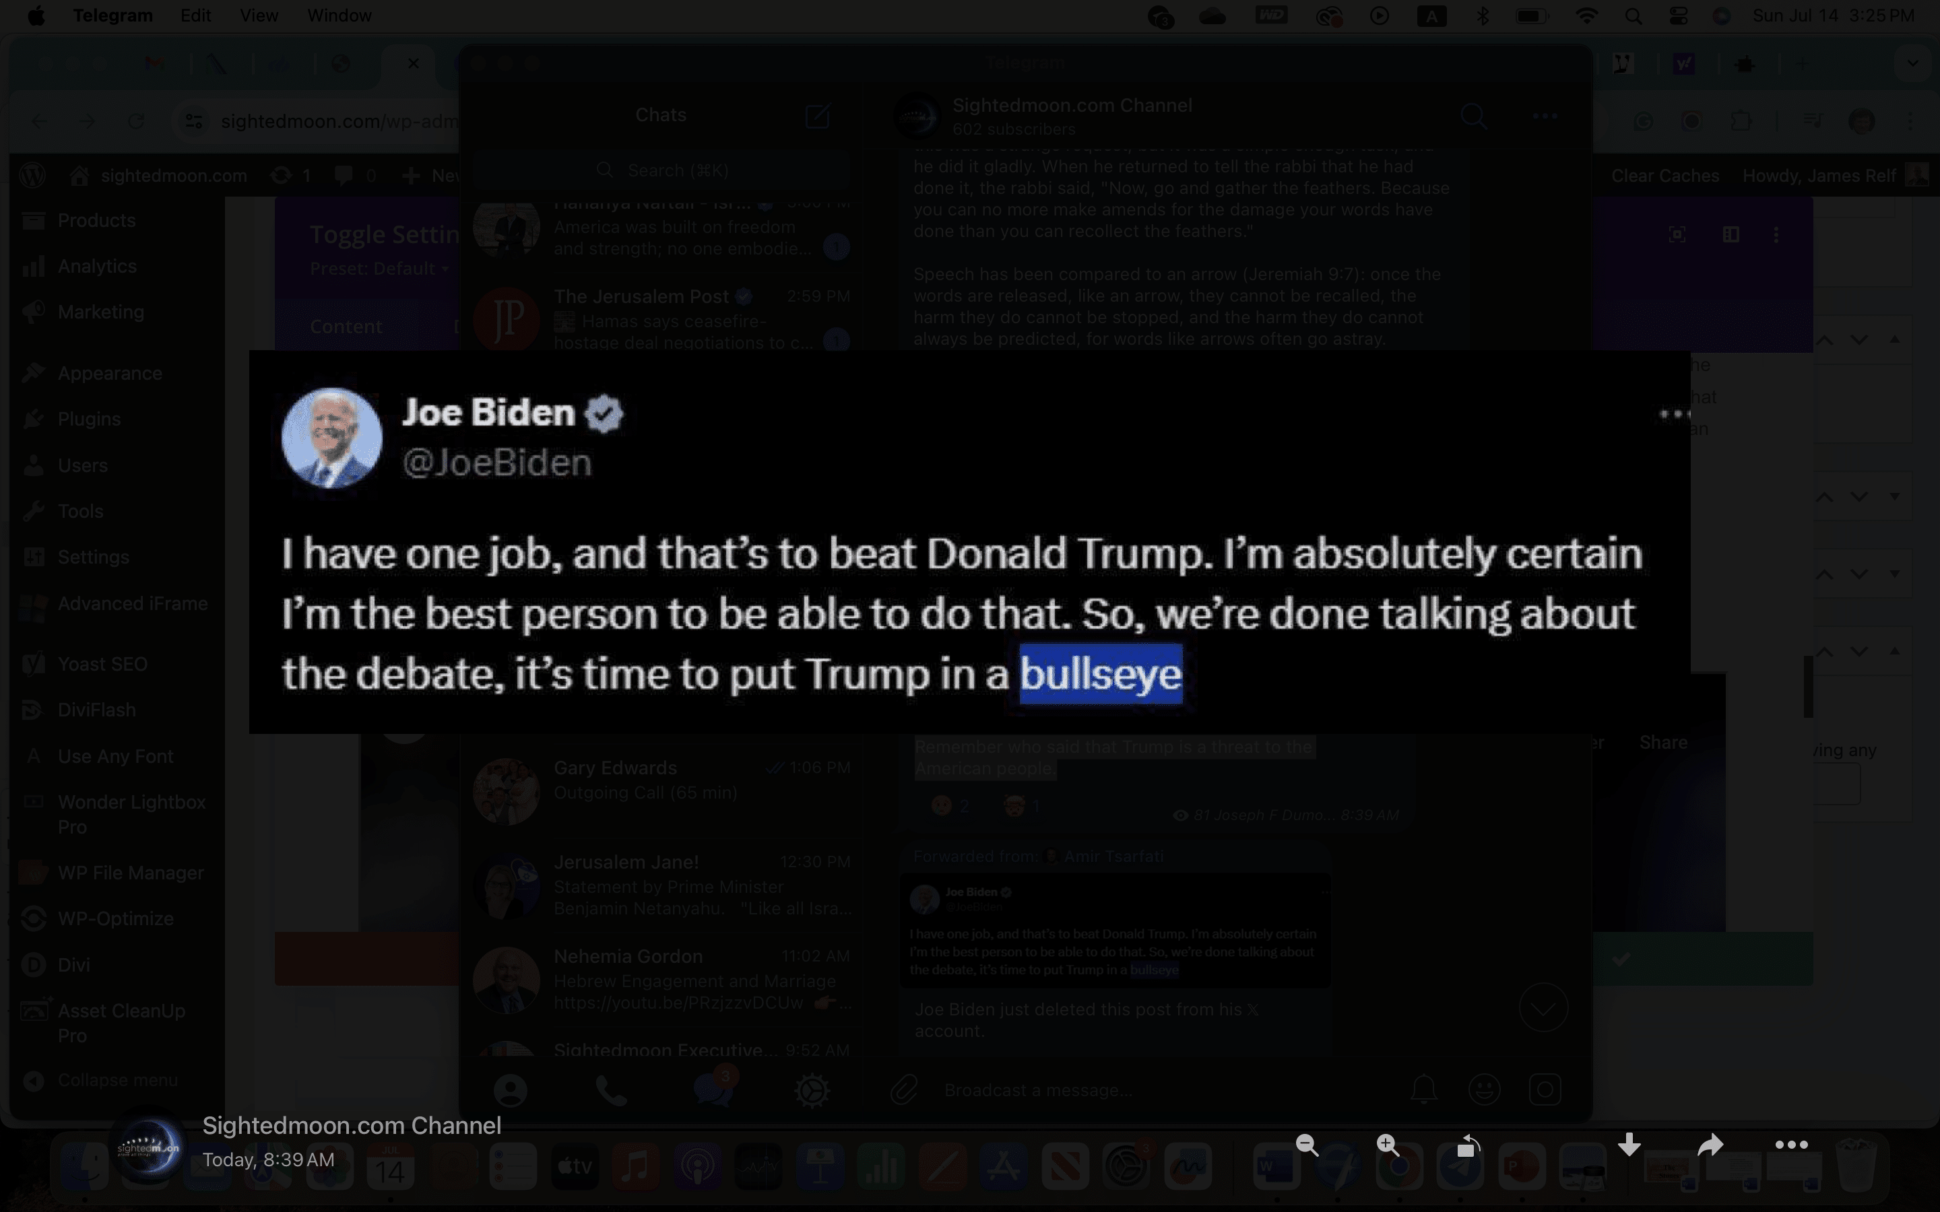Click the paperclip attach icon in Telegram
1940x1212 pixels.
click(x=904, y=1090)
